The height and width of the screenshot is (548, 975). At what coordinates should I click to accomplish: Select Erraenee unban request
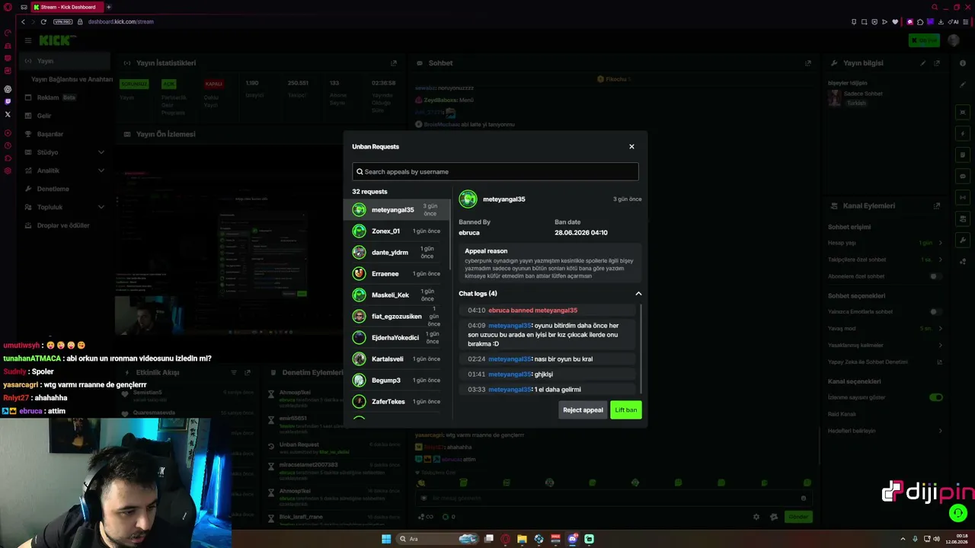pos(396,273)
